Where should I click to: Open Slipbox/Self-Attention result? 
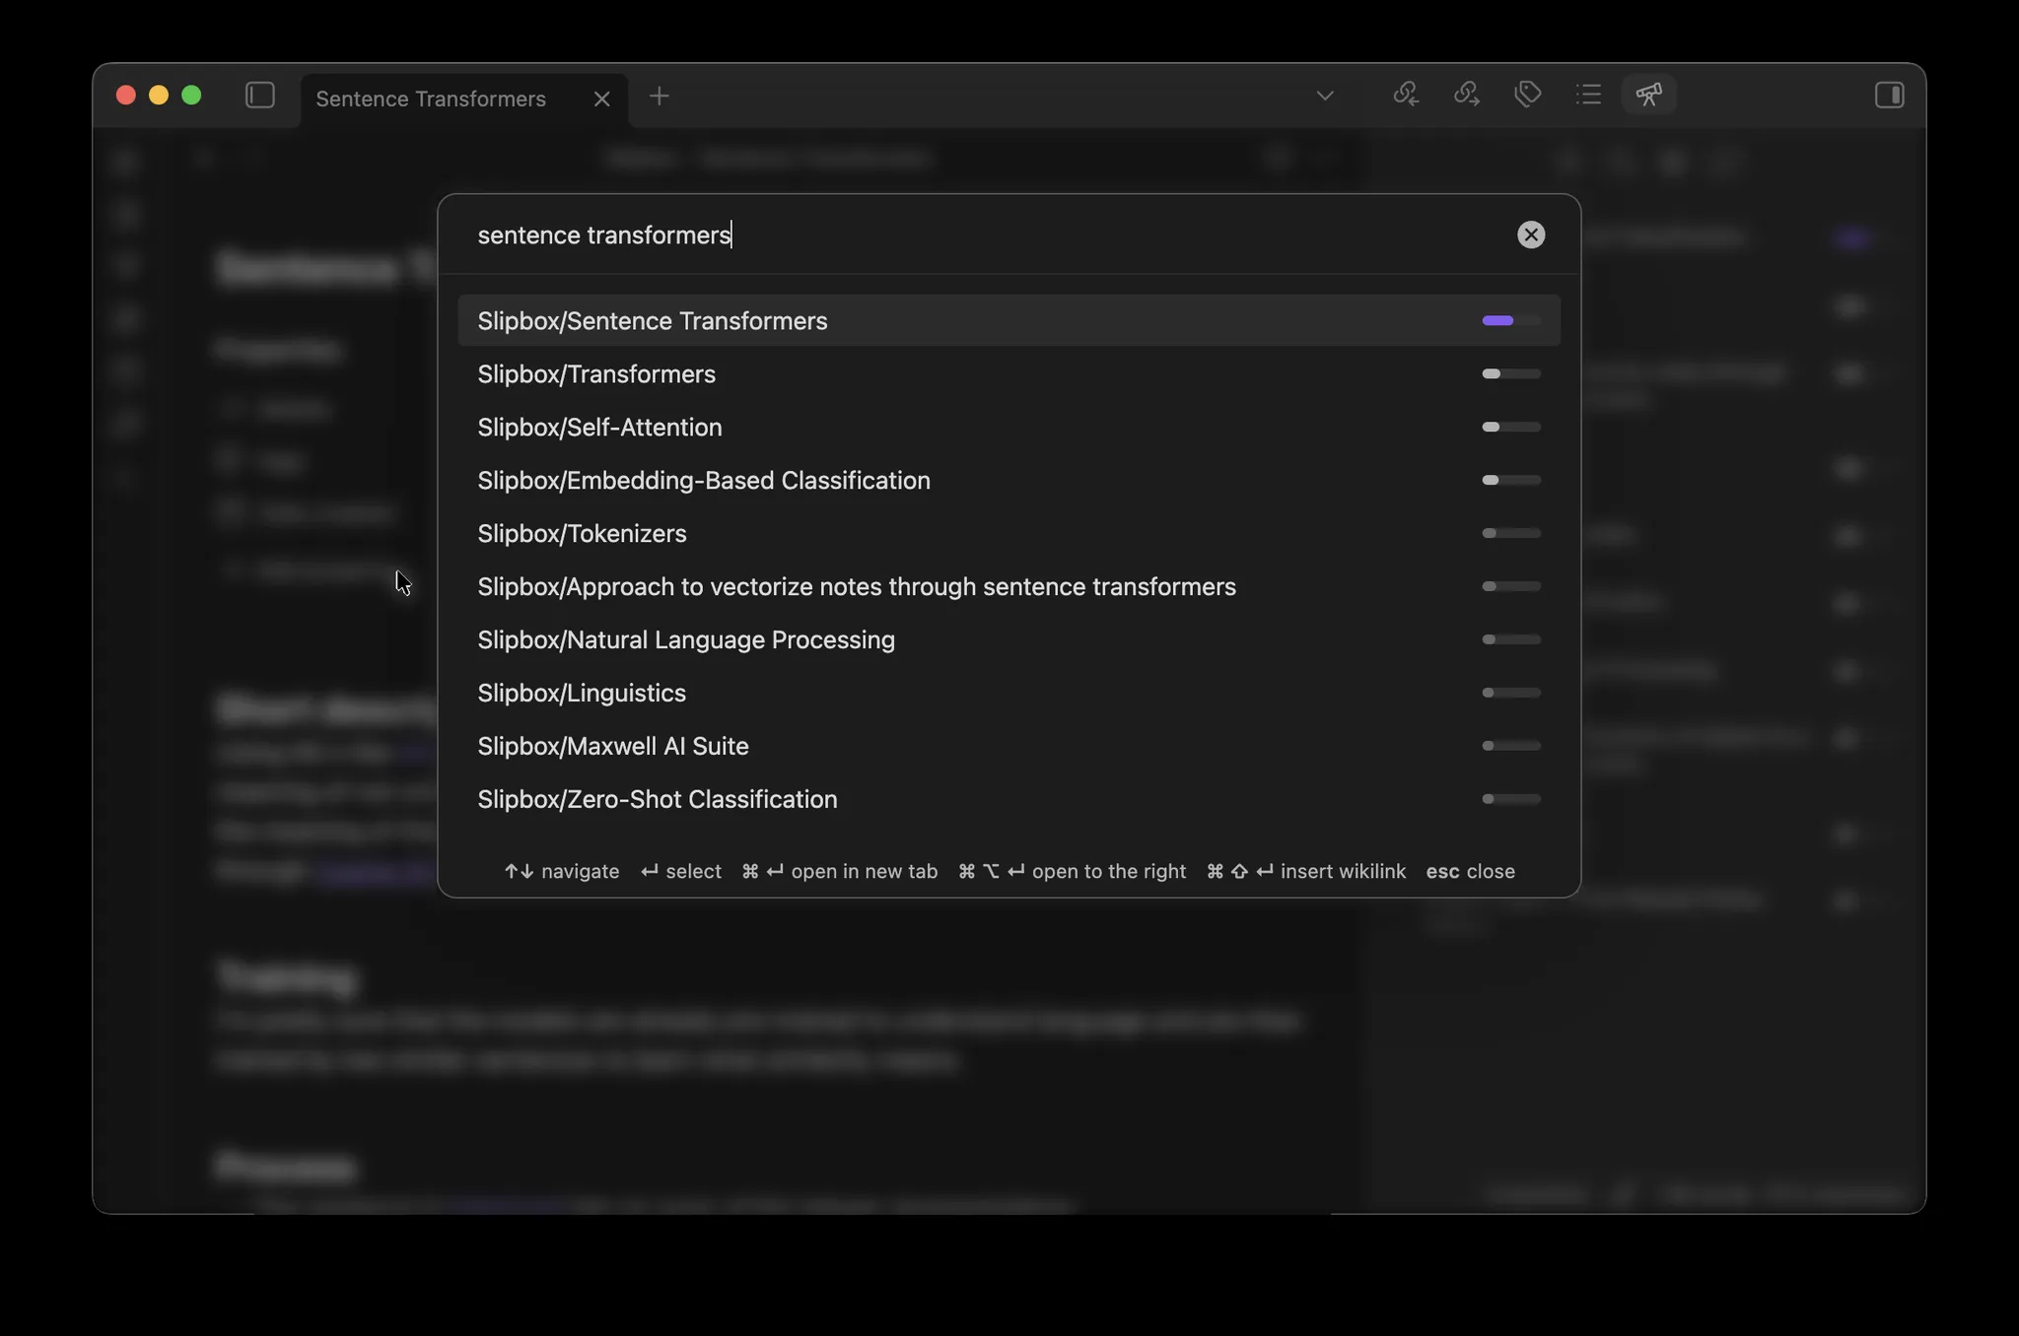1009,427
